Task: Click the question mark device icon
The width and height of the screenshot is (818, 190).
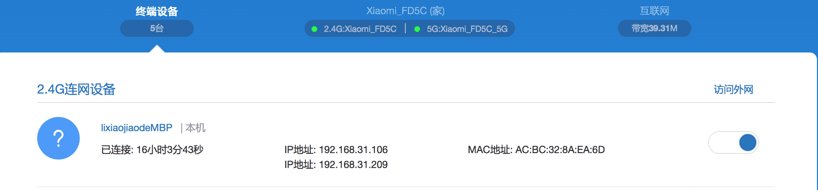Action: point(58,138)
